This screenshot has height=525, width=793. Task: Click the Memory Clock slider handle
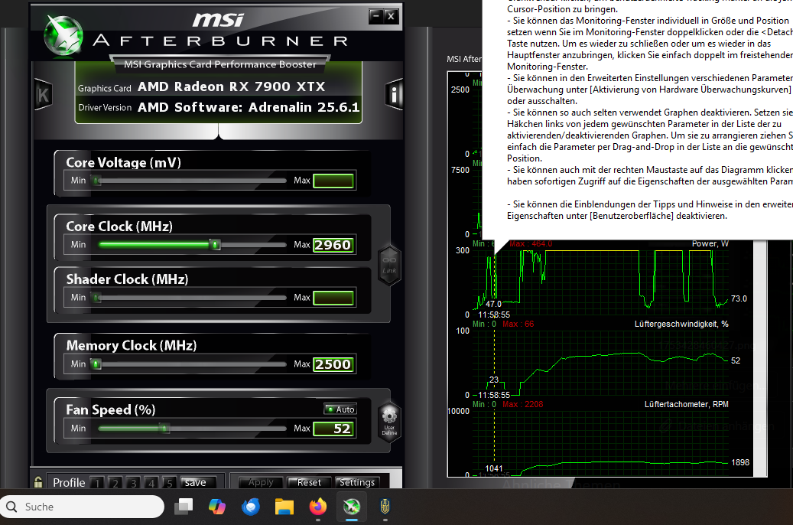pyautogui.click(x=96, y=364)
